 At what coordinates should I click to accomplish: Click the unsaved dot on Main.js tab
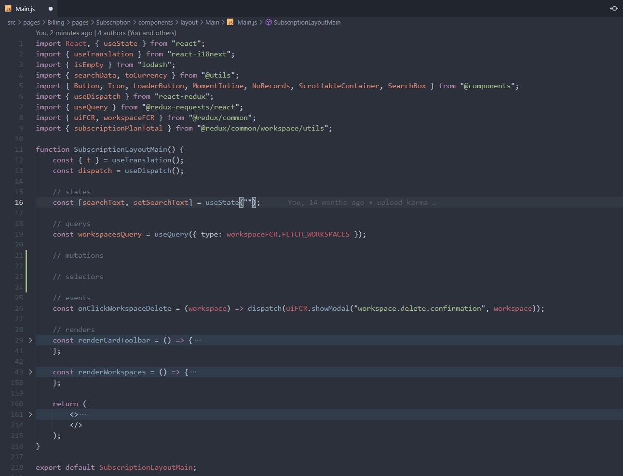point(51,9)
